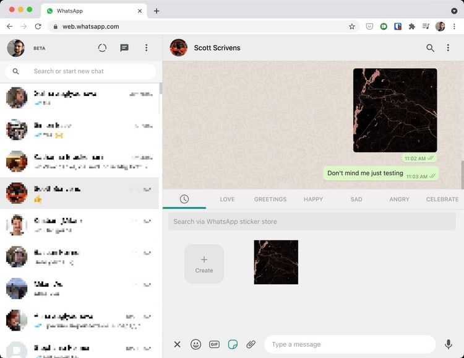Click Search or start new chat field

87,71
